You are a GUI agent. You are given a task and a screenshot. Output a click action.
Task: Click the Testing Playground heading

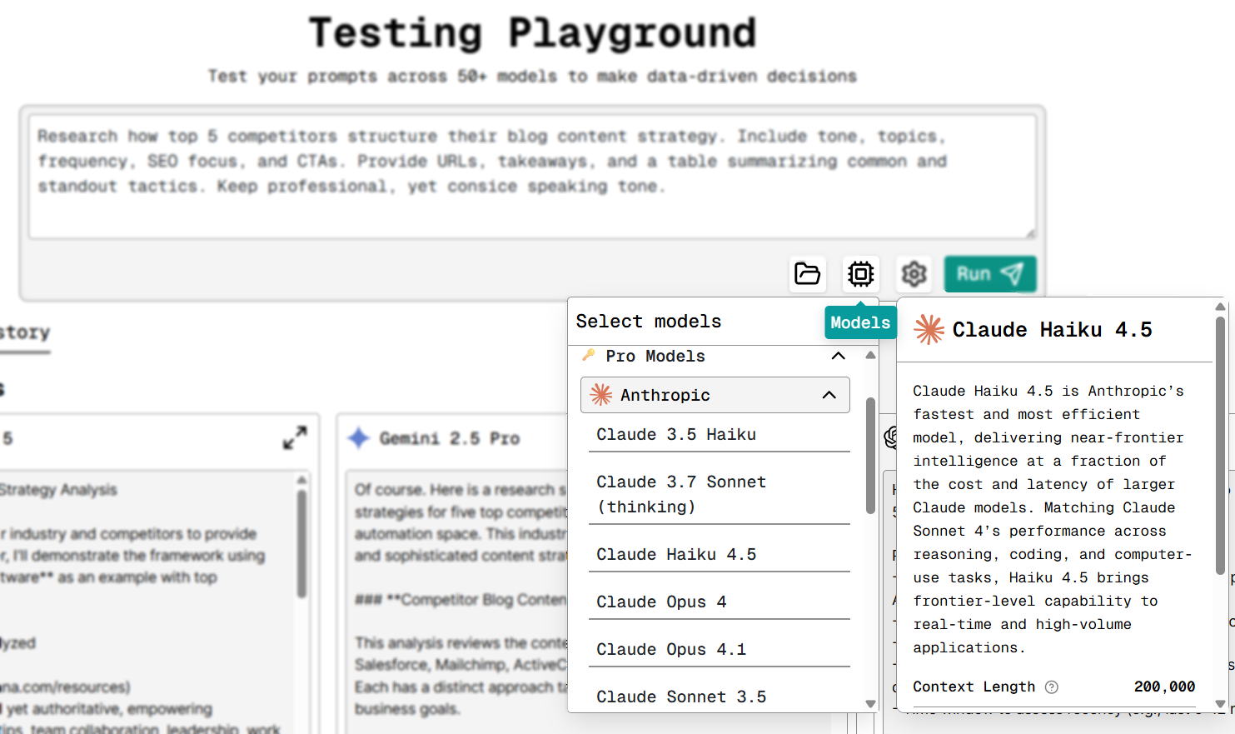coord(532,33)
